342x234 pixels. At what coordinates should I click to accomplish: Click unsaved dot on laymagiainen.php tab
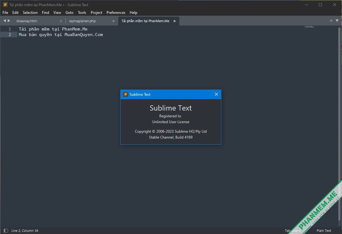pyautogui.click(x=113, y=21)
